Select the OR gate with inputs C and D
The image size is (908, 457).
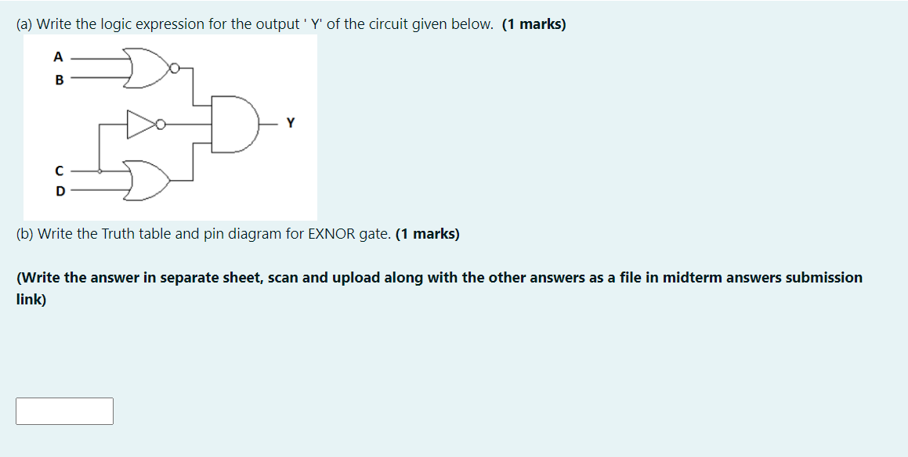[x=146, y=180]
